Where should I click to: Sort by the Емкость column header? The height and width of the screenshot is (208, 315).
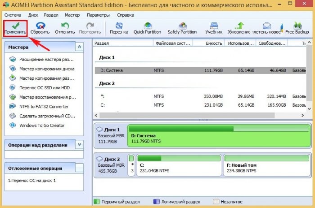[208, 43]
